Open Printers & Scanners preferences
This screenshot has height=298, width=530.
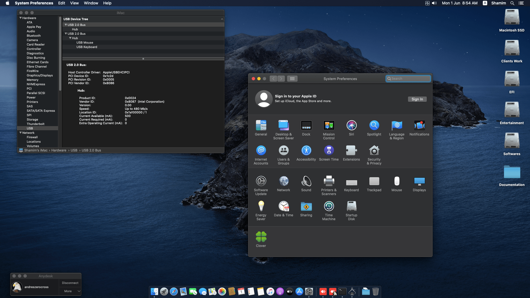pyautogui.click(x=329, y=186)
